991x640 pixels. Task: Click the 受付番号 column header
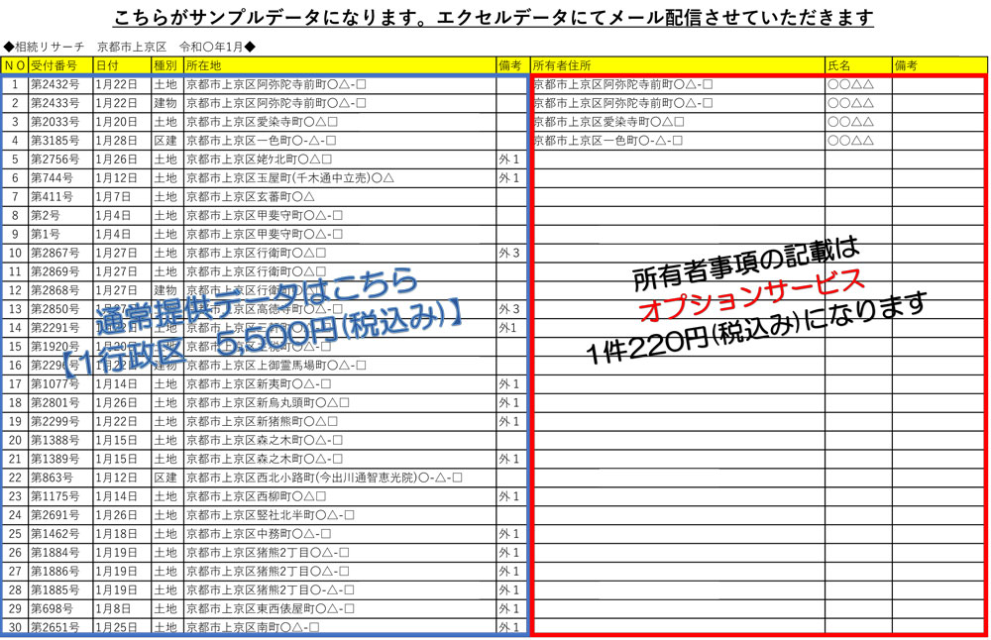tap(59, 65)
